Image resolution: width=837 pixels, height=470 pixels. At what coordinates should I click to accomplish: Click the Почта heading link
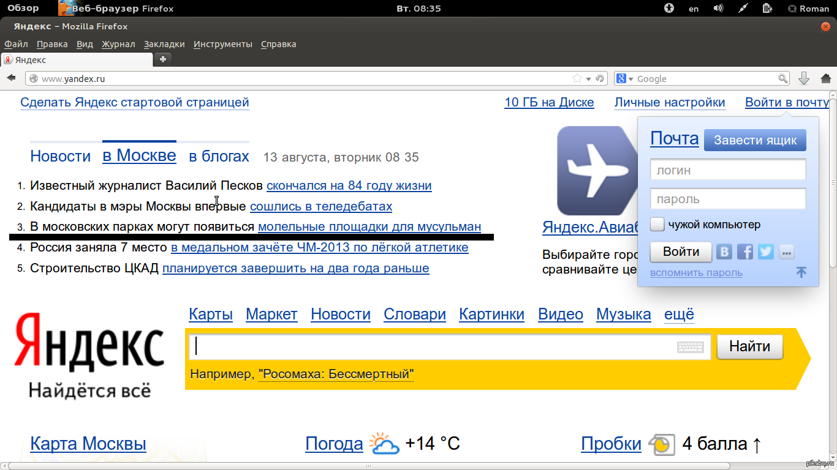tap(674, 138)
